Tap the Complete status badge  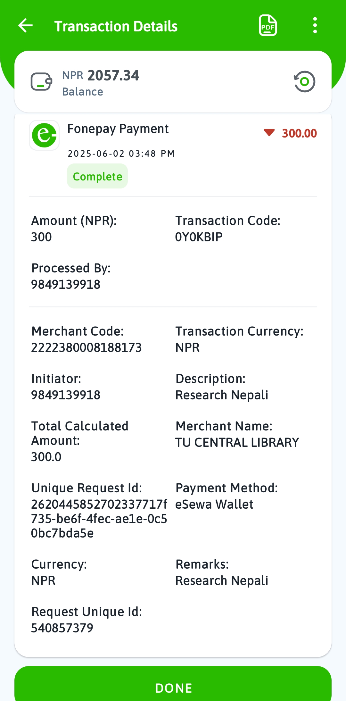coord(97,176)
